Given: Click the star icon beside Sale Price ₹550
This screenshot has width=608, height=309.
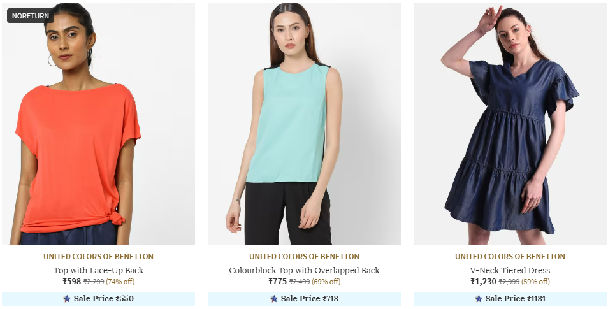Looking at the screenshot, I should point(67,299).
